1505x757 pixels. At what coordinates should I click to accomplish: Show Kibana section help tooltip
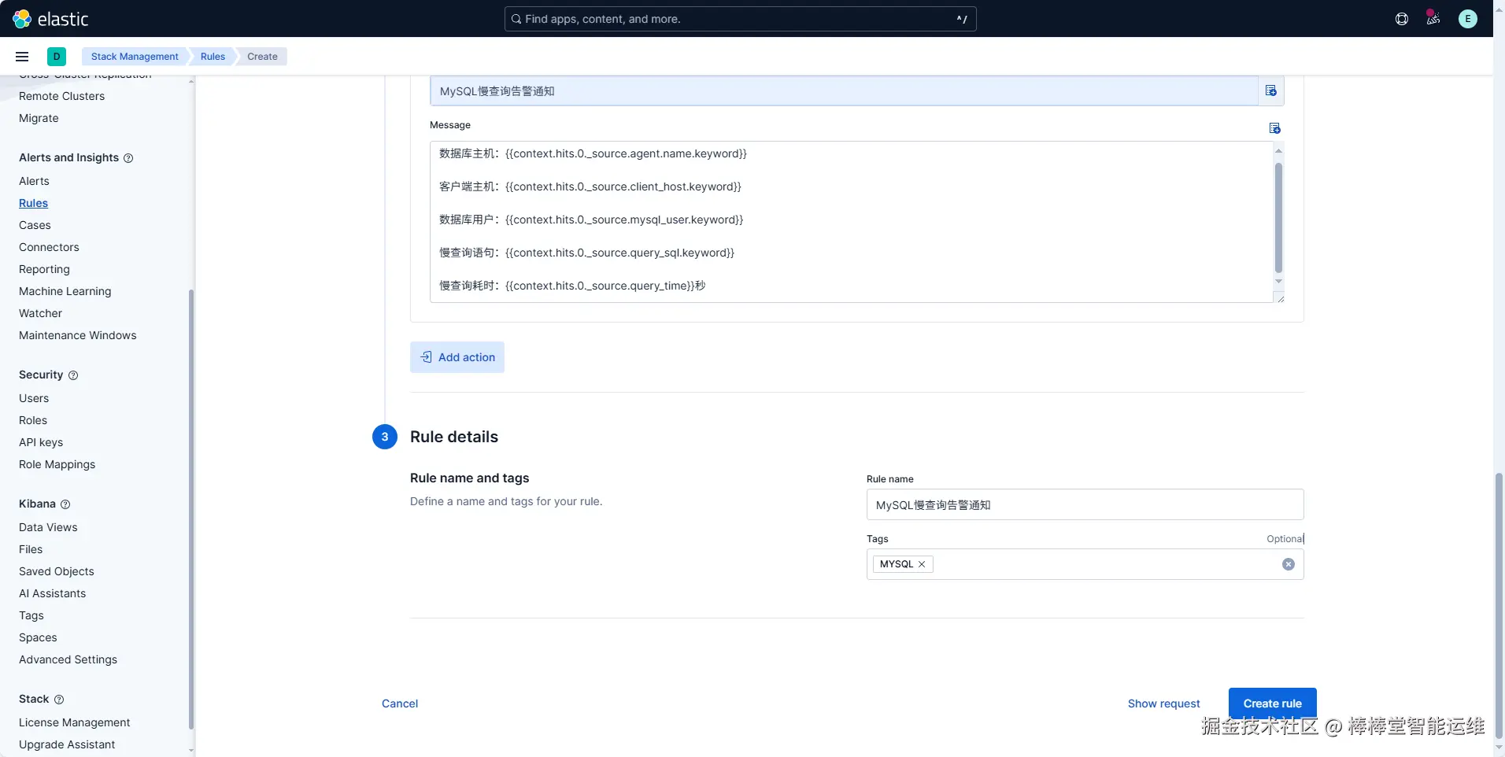coord(65,504)
